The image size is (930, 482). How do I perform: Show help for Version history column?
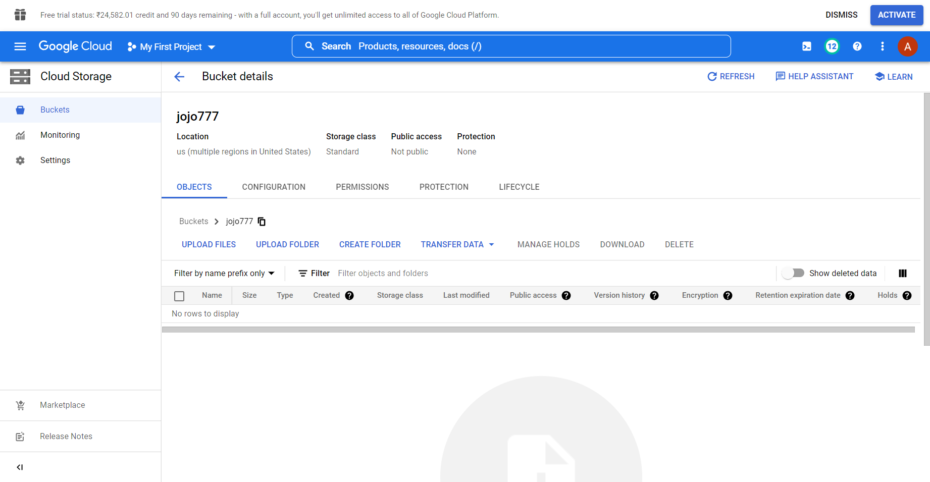click(654, 296)
